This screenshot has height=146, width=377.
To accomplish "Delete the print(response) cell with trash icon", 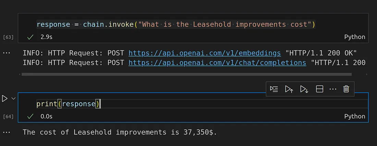I will (x=346, y=89).
